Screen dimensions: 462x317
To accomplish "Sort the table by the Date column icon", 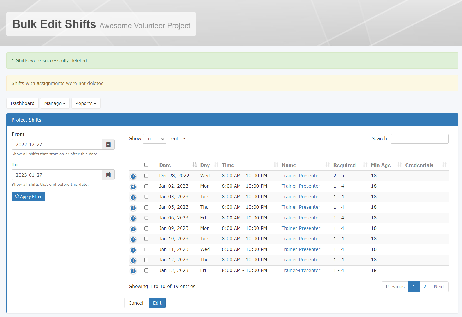I will pyautogui.click(x=195, y=165).
